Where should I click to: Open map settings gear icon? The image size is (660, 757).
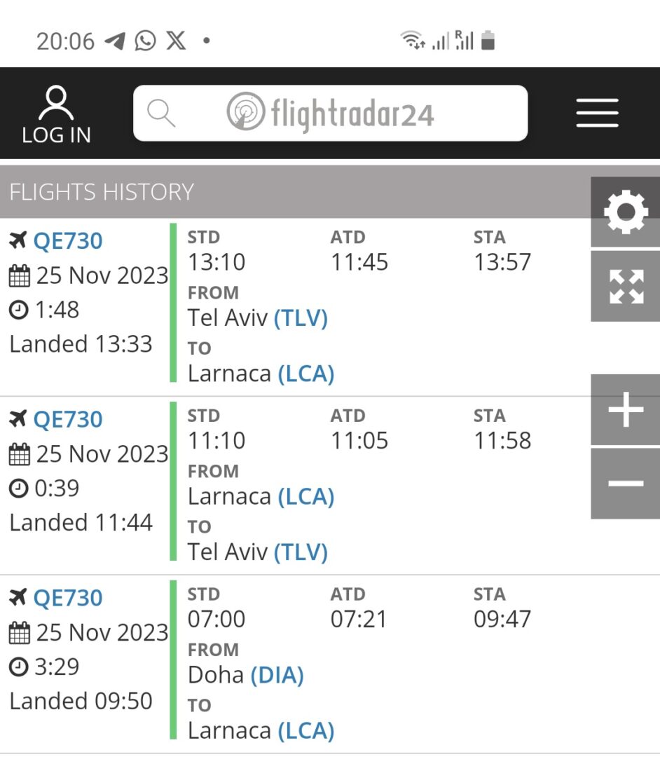pos(625,212)
